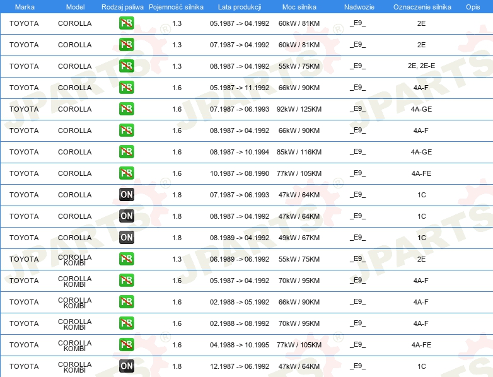Select the date cell 04.1988 -> 10.1995
The image size is (493, 377).
[x=240, y=345]
